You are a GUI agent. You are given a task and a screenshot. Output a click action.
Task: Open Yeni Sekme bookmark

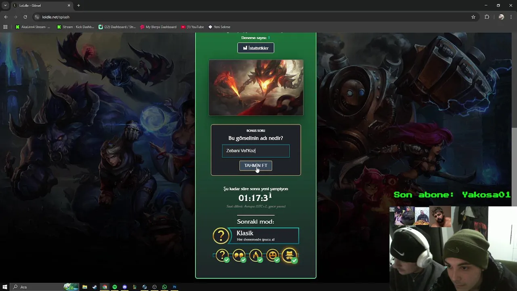tap(219, 27)
